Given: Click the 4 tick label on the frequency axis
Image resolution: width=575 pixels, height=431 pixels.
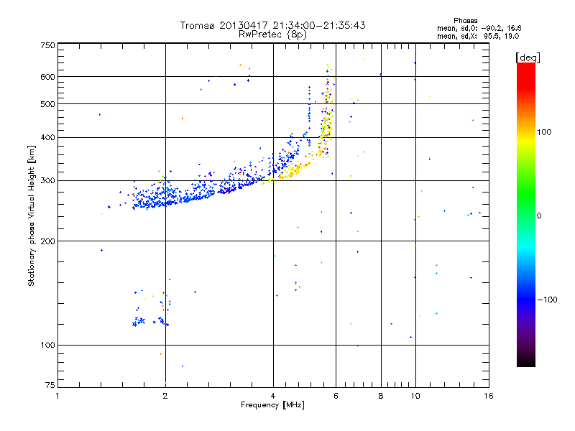Looking at the screenshot, I should tap(272, 397).
